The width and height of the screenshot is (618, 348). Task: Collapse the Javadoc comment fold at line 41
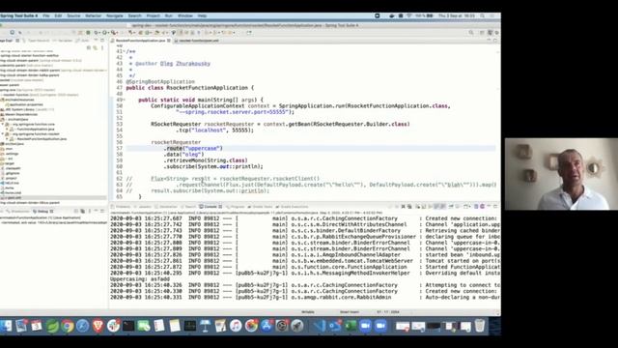125,51
